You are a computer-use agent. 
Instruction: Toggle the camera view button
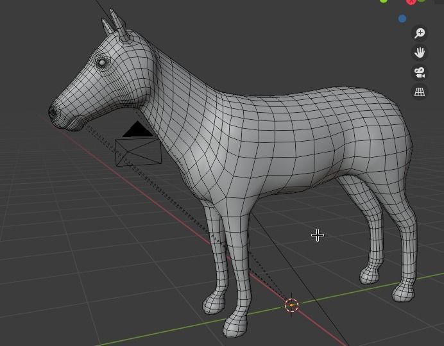pos(420,72)
